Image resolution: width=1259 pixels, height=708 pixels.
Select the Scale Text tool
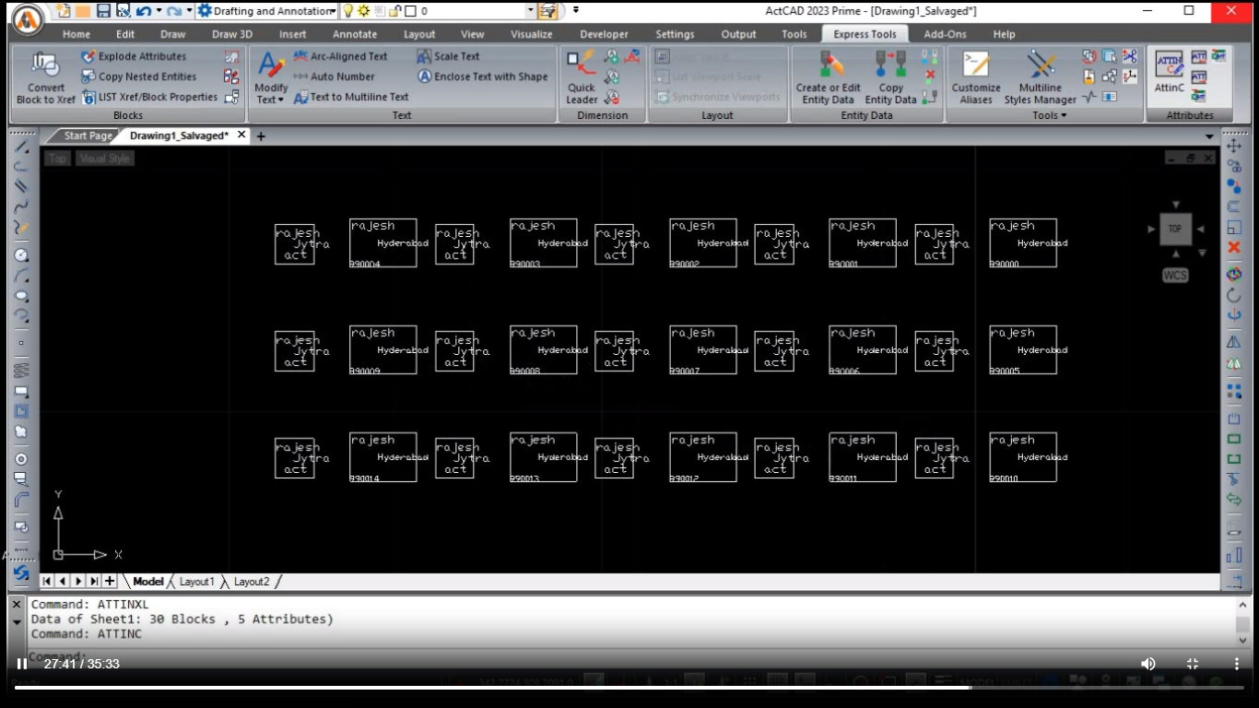448,56
